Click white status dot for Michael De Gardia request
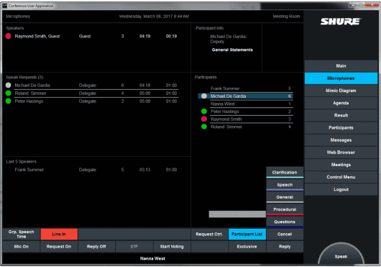381x267 pixels. pyautogui.click(x=8, y=86)
